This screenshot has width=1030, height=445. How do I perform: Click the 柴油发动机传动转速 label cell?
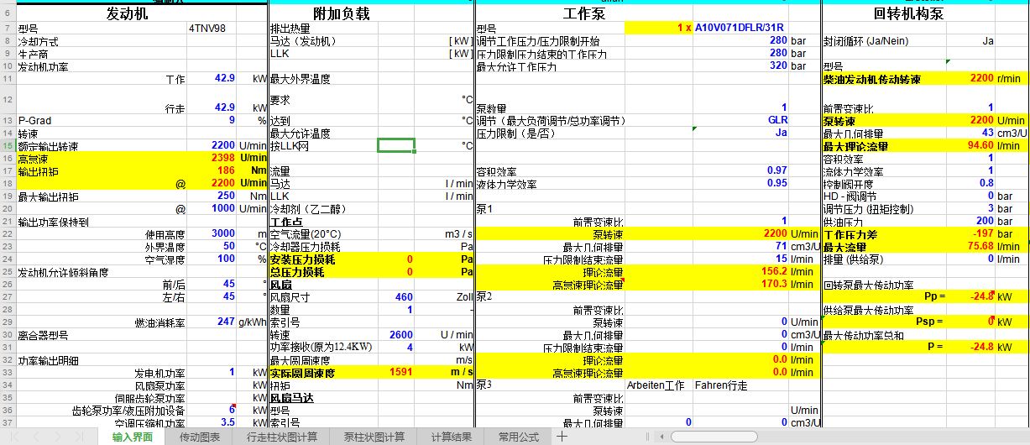[885, 78]
